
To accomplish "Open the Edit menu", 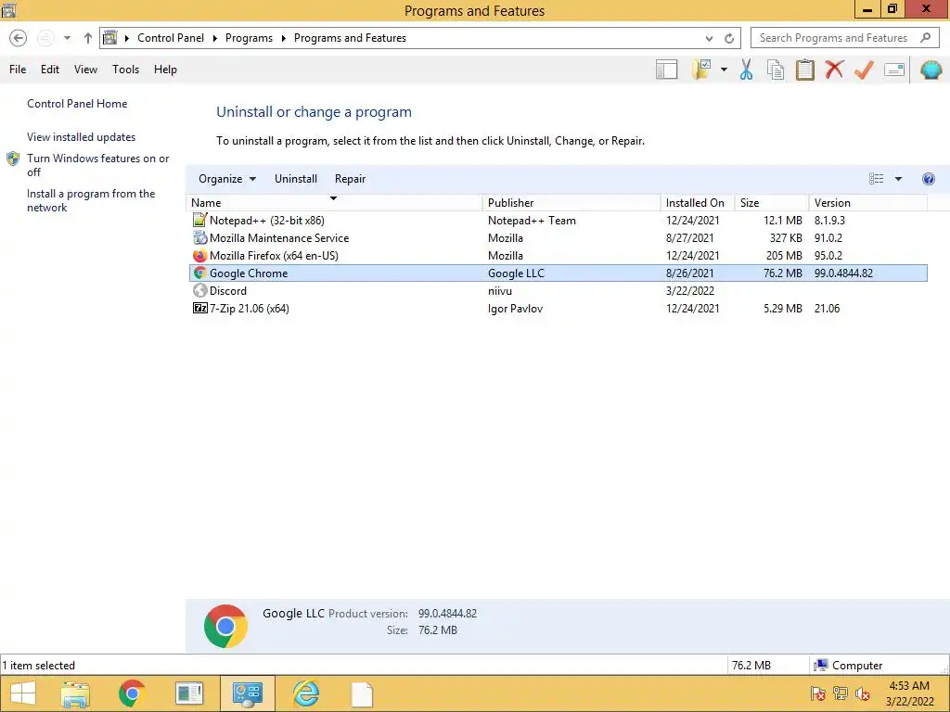I will tap(50, 69).
